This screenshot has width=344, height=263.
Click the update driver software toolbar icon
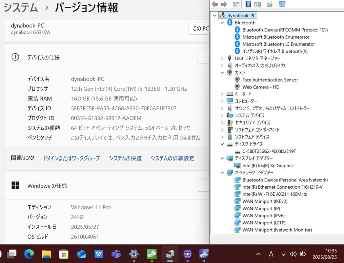[269, 4]
